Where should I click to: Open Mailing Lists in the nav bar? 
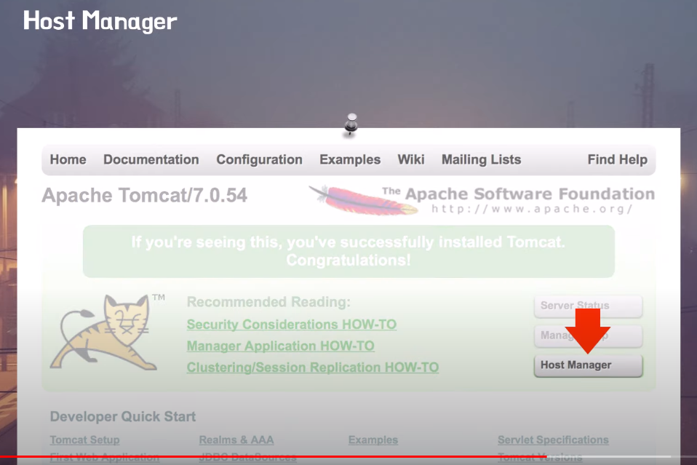(481, 159)
